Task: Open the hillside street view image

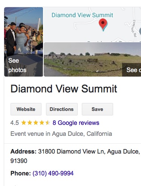Action: [x=92, y=59]
